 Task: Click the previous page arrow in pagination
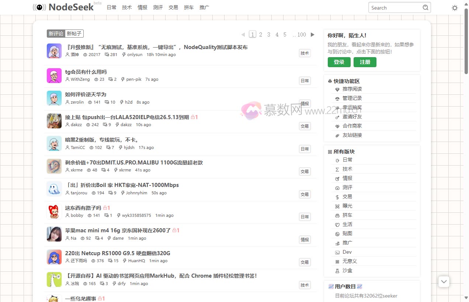243,35
